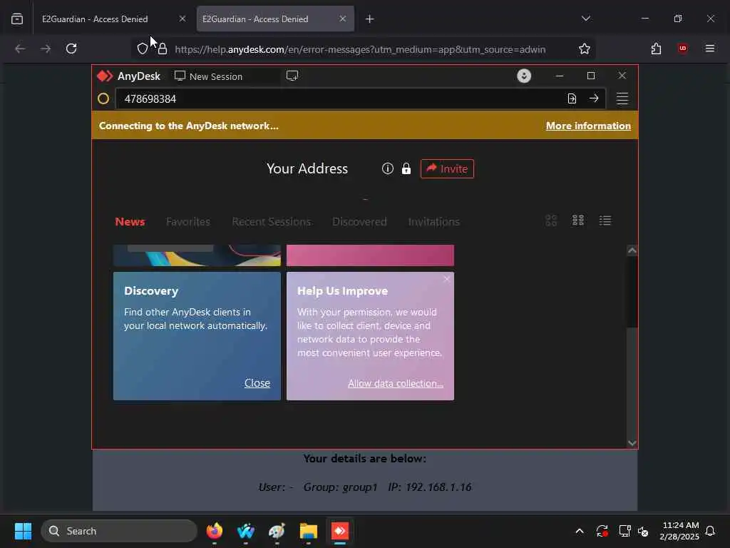The width and height of the screenshot is (730, 548).
Task: Open the list all tabs dropdown
Action: [x=586, y=19]
